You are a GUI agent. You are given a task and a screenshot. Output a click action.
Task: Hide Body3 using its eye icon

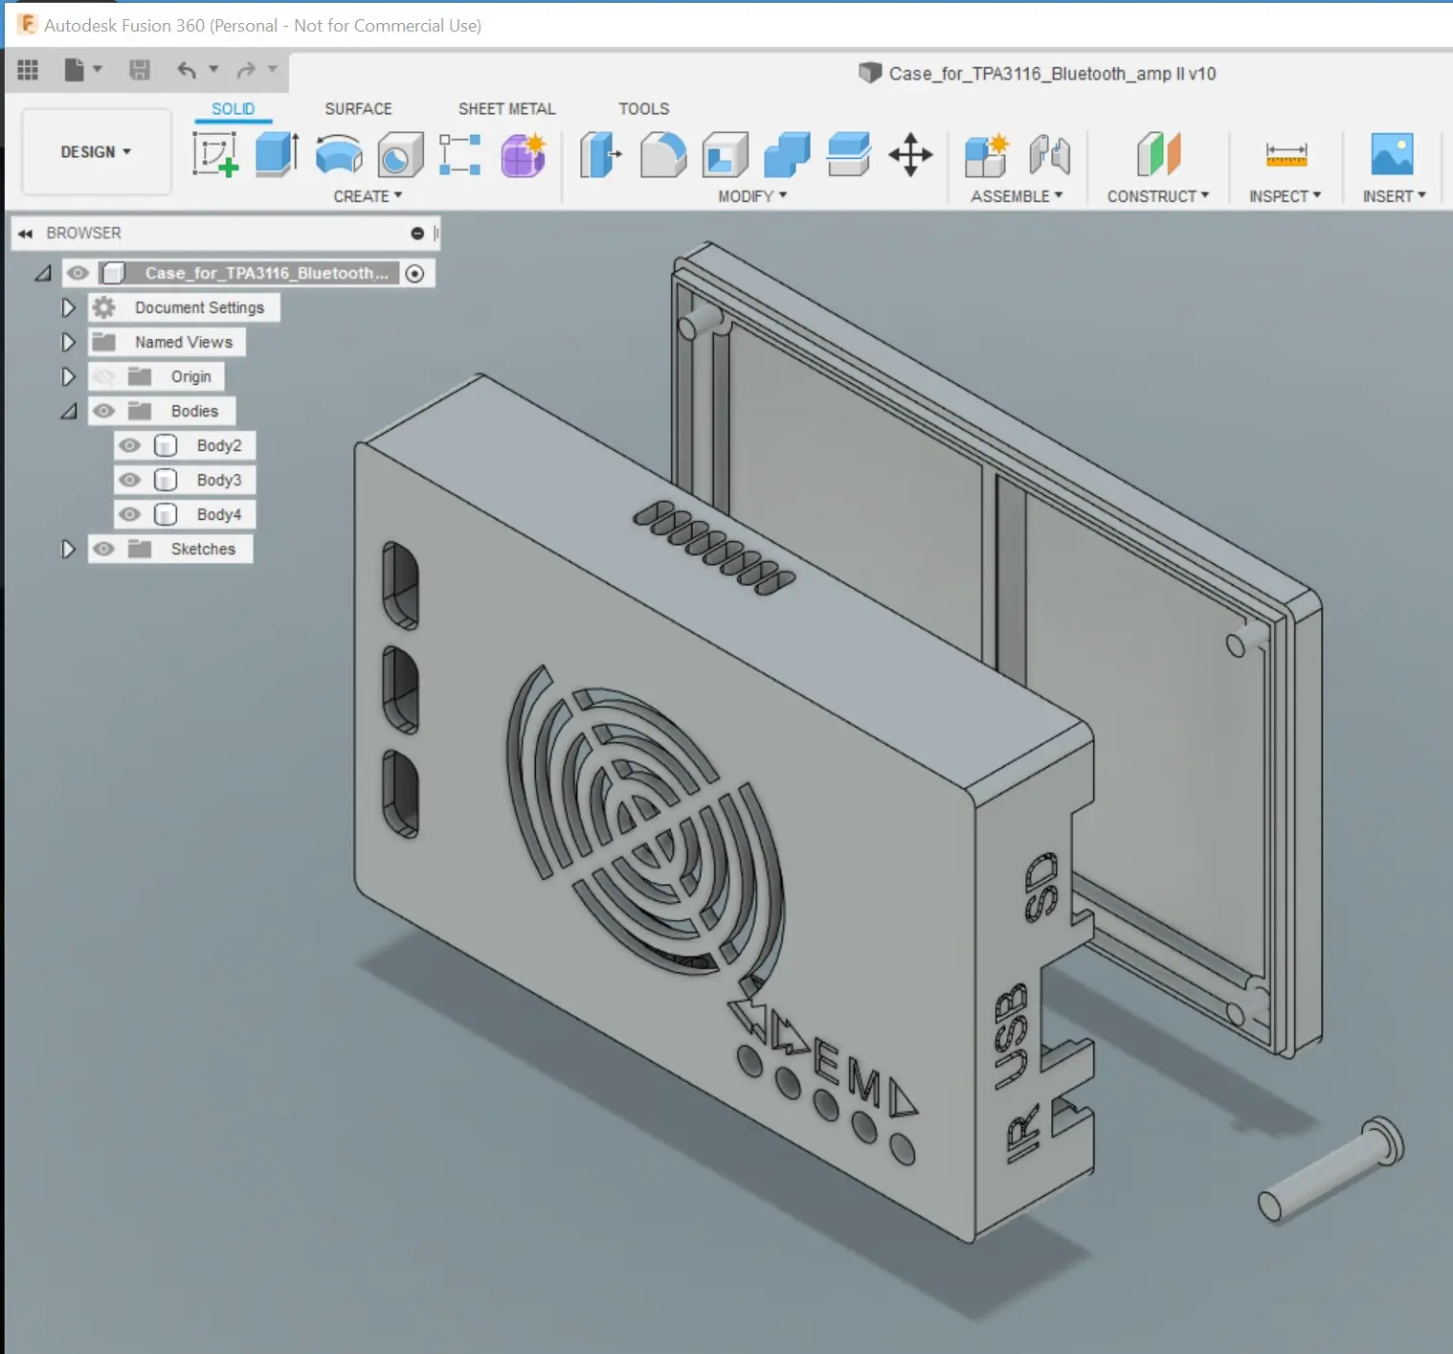pos(129,480)
